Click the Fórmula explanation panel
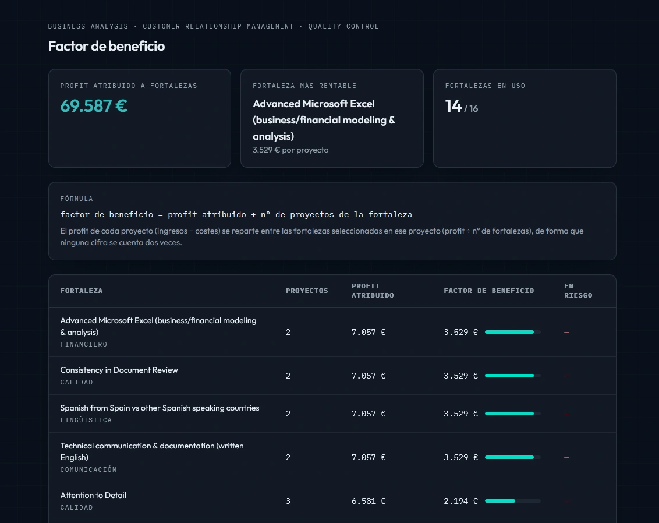Image resolution: width=659 pixels, height=523 pixels. click(332, 221)
